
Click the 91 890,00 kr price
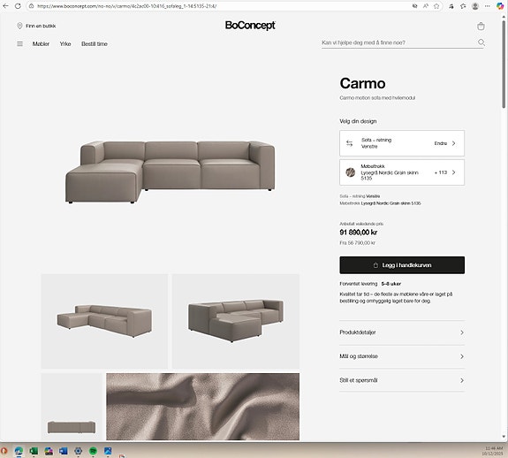coord(359,232)
